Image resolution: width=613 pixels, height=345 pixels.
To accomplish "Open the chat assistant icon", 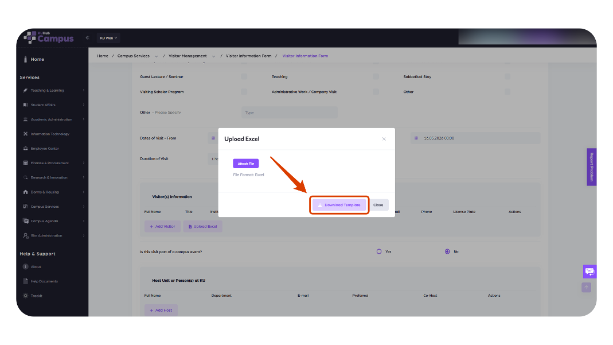I will coord(589,272).
